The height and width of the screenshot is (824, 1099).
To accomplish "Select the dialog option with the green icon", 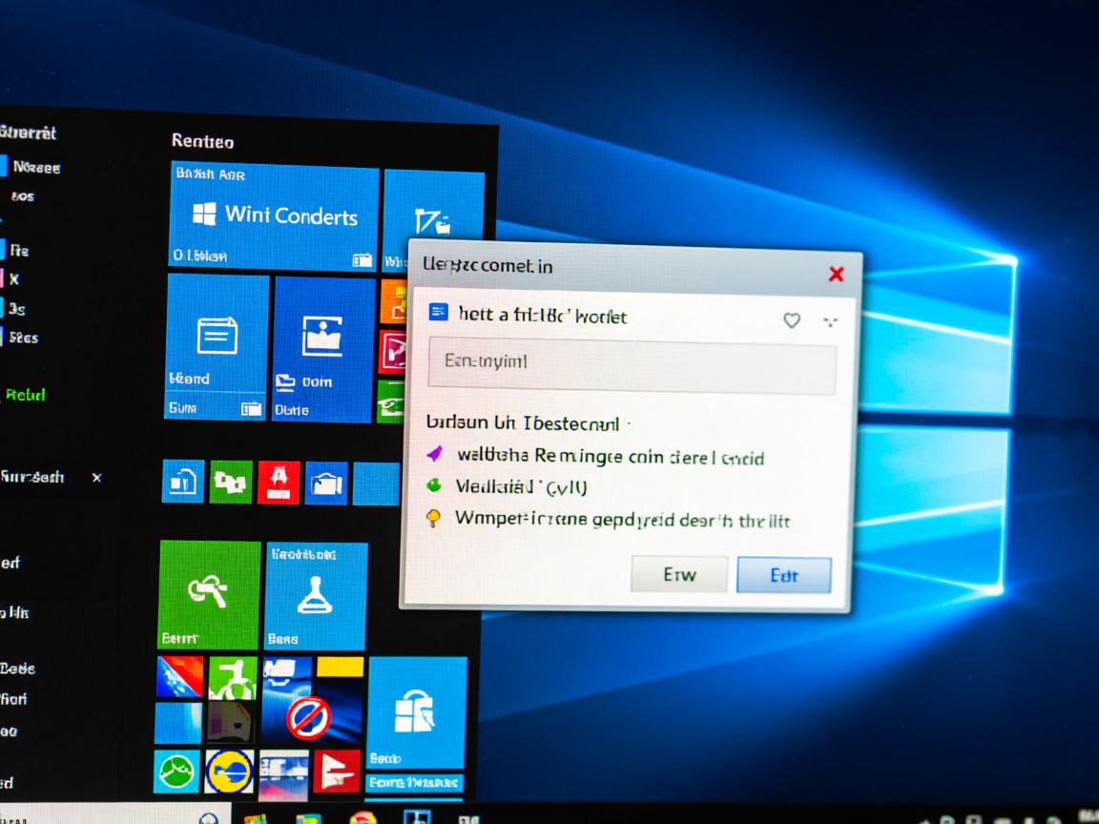I will pyautogui.click(x=520, y=487).
